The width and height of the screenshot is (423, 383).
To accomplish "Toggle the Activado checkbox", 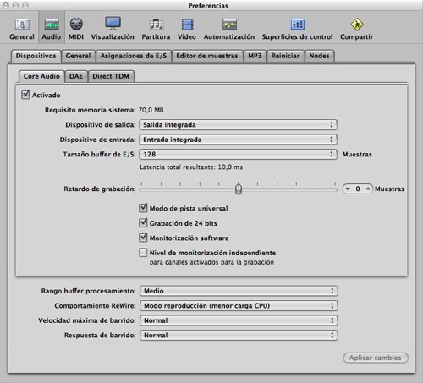I will tap(25, 95).
